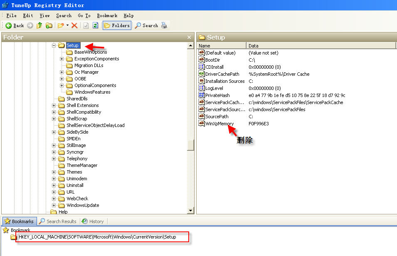Expand the OOBE node
The image size is (397, 256).
click(62, 79)
